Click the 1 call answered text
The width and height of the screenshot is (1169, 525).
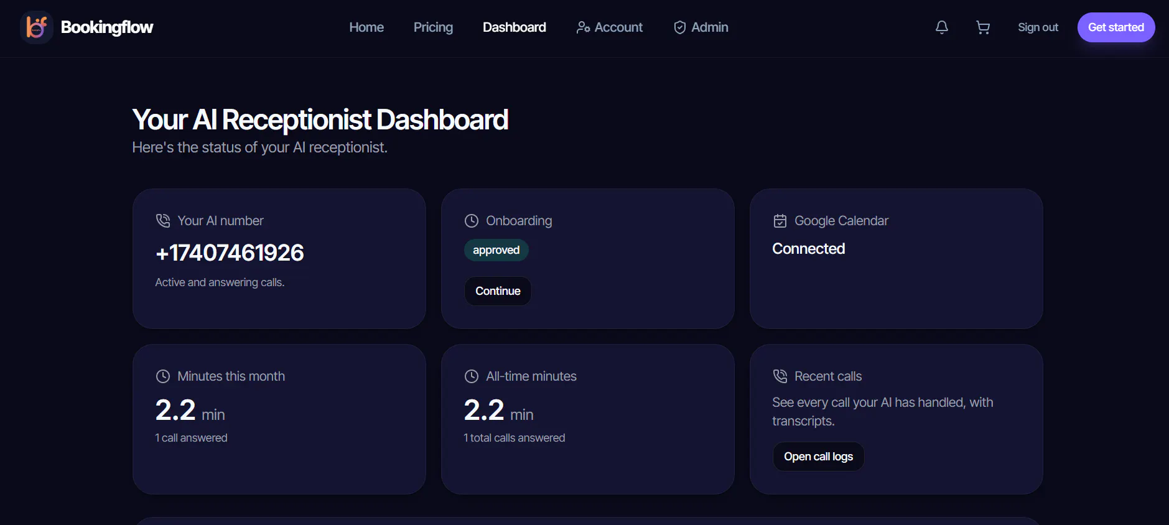[x=191, y=438]
